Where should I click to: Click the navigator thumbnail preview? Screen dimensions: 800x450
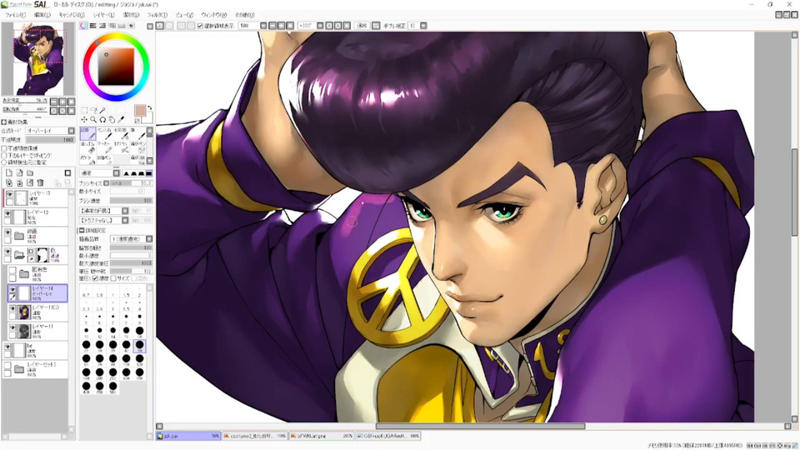[39, 59]
